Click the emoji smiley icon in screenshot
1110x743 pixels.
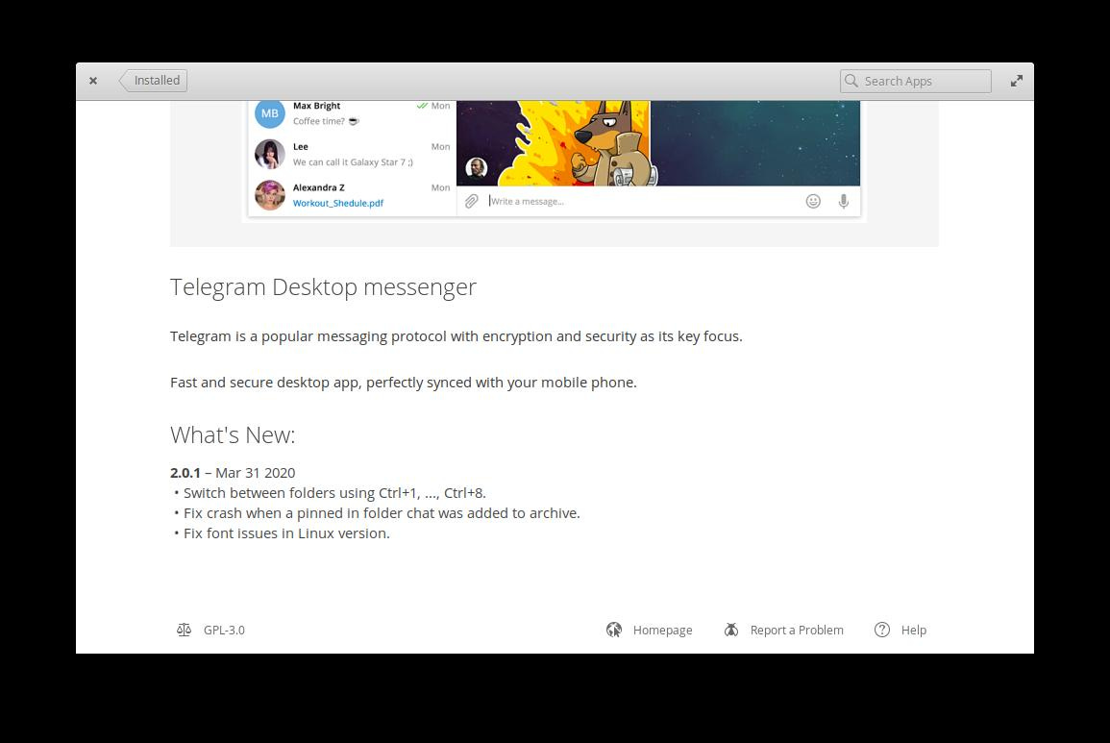point(813,201)
